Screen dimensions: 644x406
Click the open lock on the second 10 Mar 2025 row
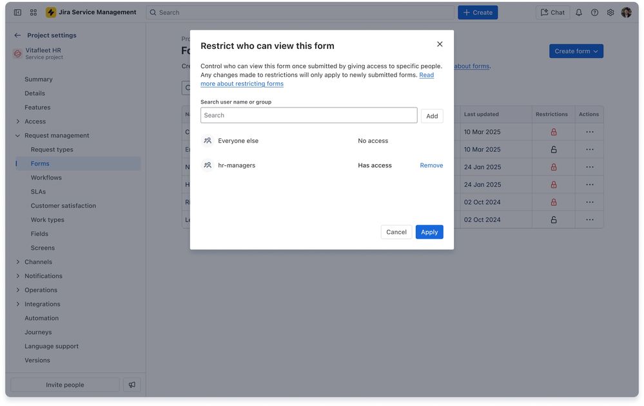click(x=553, y=150)
